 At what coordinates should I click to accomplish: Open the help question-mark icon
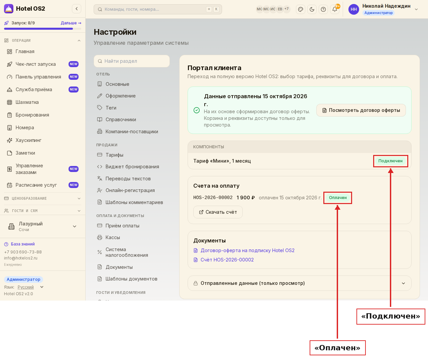[323, 9]
